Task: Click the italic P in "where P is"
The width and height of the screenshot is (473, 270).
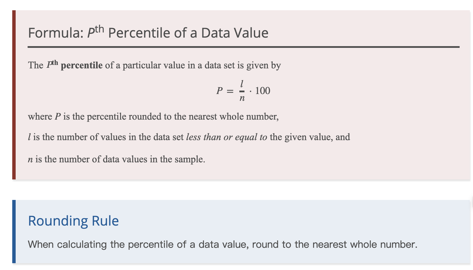Action: pyautogui.click(x=58, y=117)
